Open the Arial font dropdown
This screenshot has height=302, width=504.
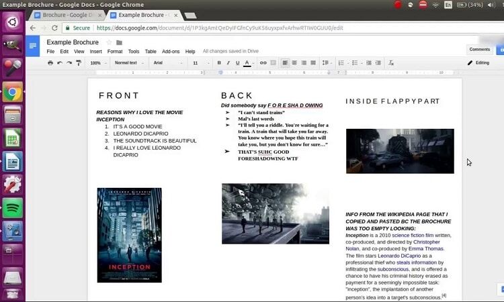(168, 63)
